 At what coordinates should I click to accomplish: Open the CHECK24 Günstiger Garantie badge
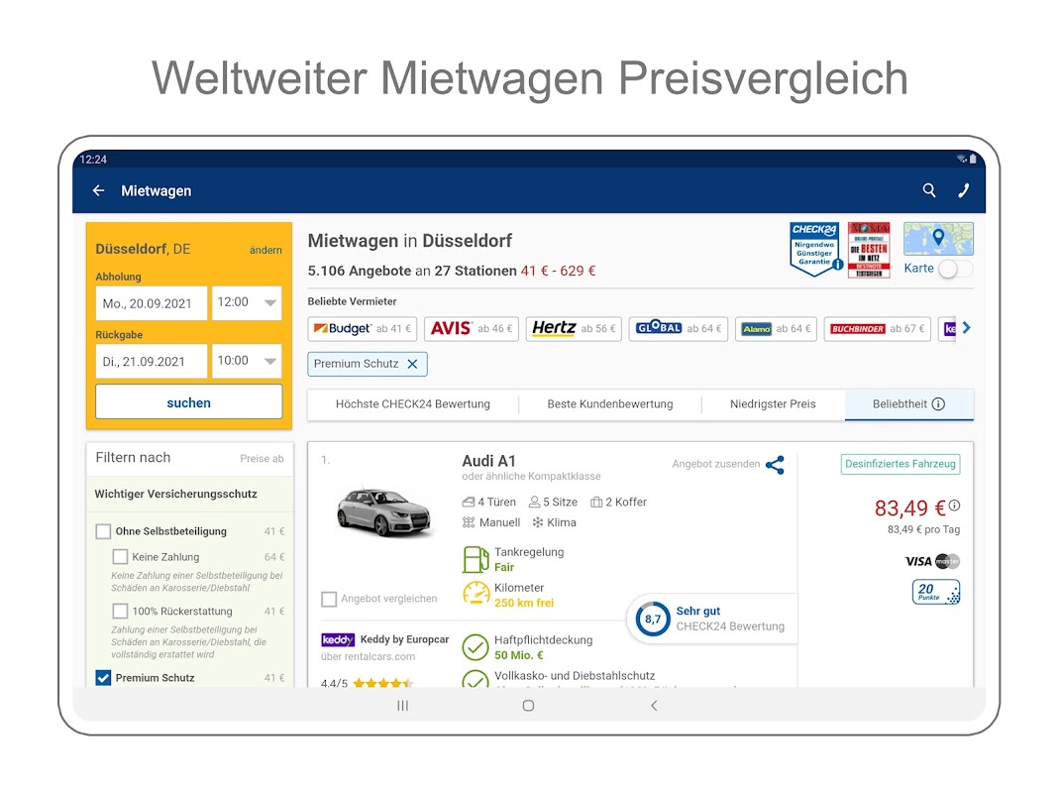[815, 249]
